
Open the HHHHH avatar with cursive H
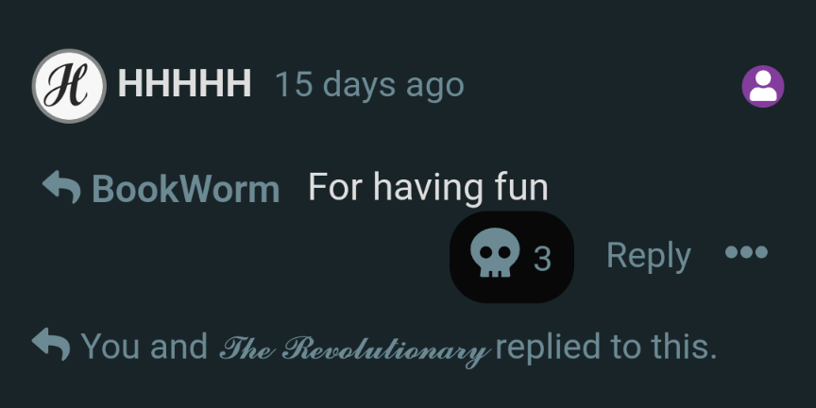[x=69, y=86]
